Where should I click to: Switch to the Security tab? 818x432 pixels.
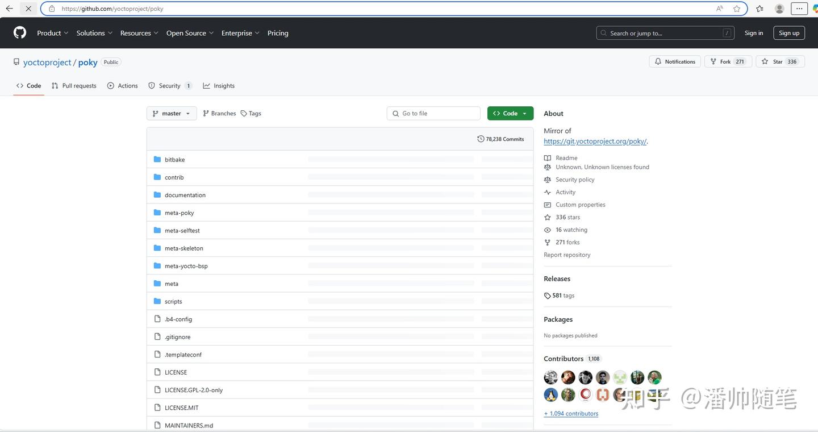point(170,86)
